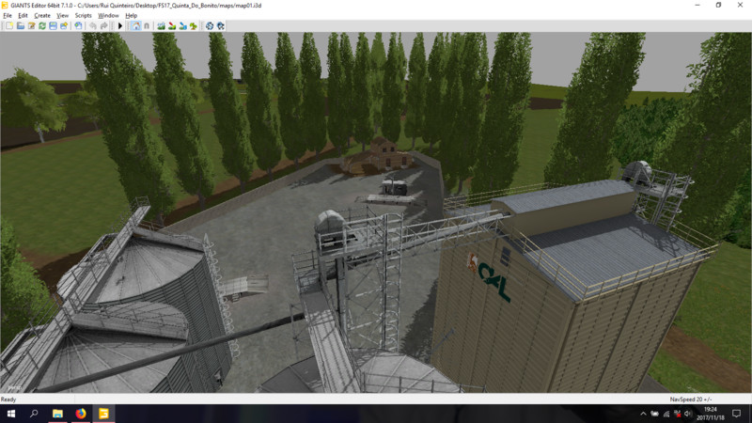
Task: Toggle the magnet snap tool
Action: coord(147,26)
